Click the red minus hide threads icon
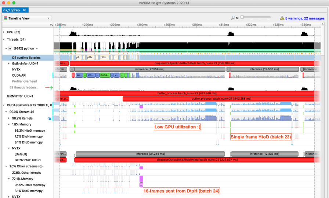 pyautogui.click(x=47, y=88)
